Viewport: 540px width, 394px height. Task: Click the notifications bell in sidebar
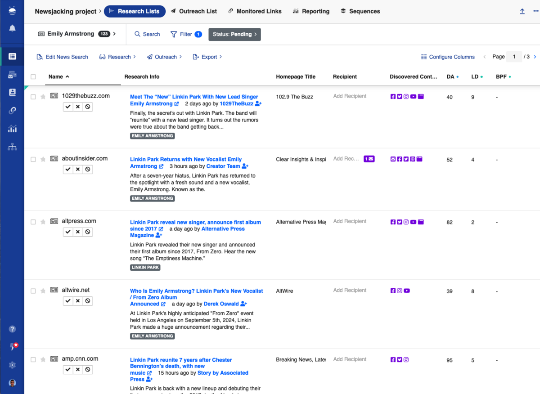click(x=12, y=28)
